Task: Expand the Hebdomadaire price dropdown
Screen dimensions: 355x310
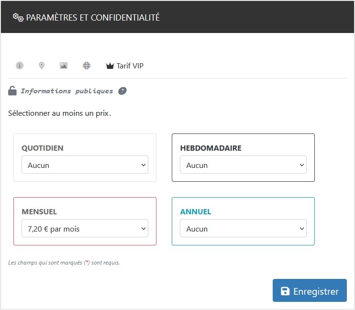Action: [x=243, y=165]
